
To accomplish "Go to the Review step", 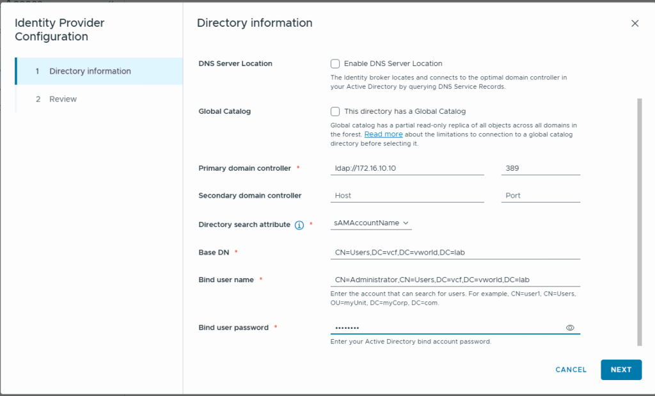I will tap(63, 99).
